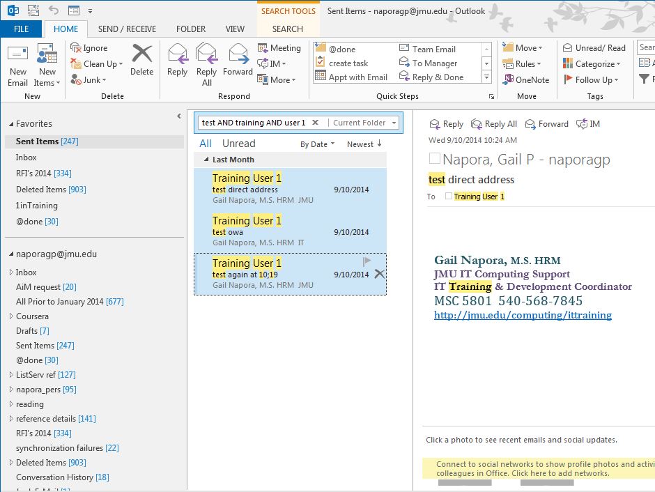Screen dimensions: 655x492
Task: Click Send/Receive All Folders quick access icon
Action: (33, 10)
